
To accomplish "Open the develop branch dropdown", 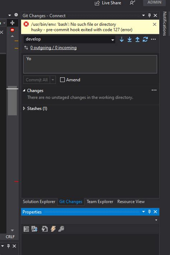I will (x=69, y=40).
